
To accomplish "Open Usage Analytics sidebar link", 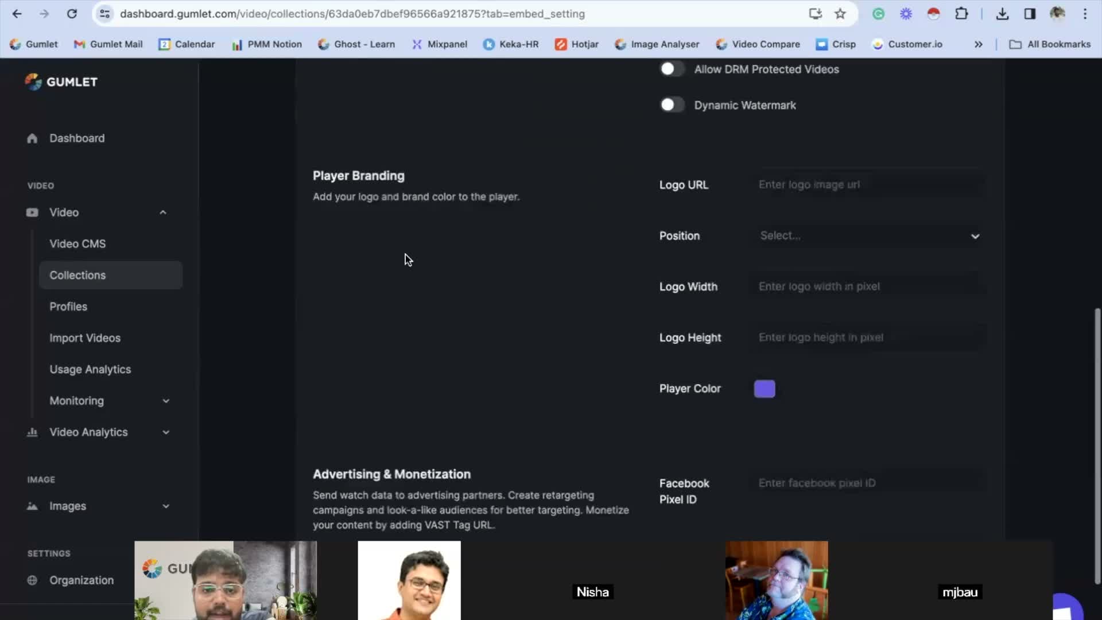I will click(90, 370).
